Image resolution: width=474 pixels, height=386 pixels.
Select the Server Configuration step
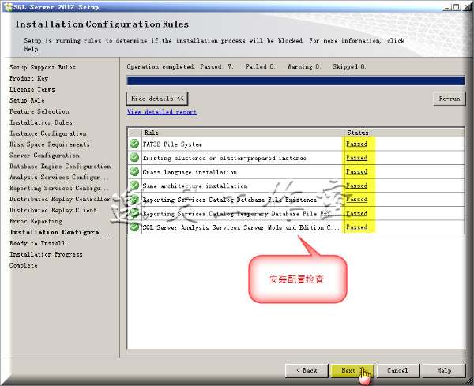44,156
